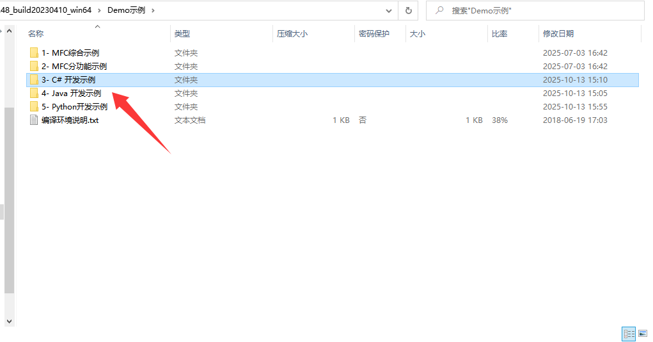Click the Demo示例 breadcrumb segment
653x342 pixels.
click(x=127, y=10)
